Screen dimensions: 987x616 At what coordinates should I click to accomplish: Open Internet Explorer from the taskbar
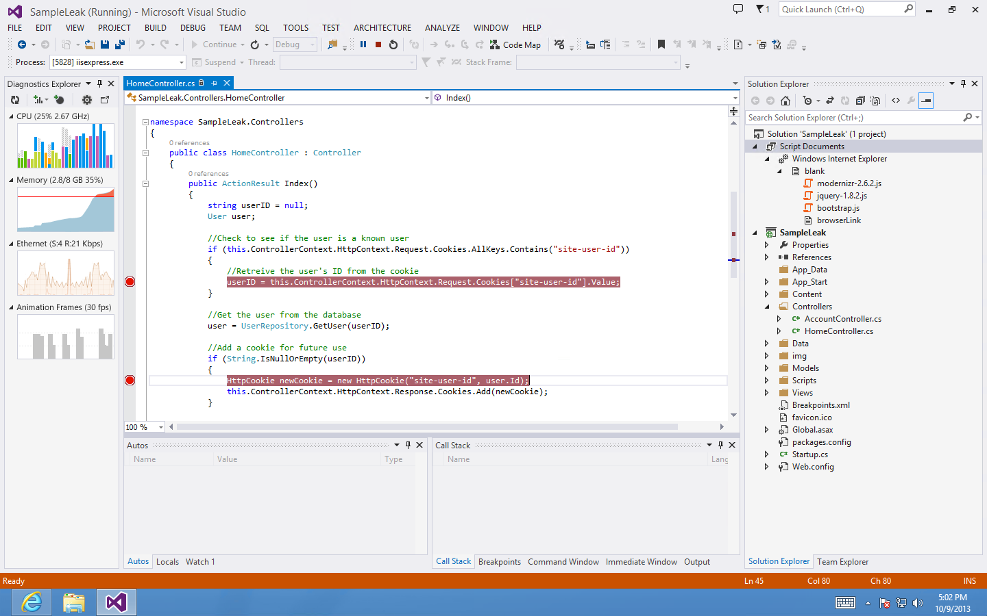pos(32,602)
